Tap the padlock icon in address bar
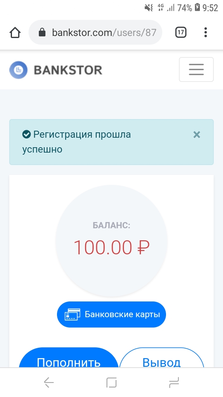Screen dimensions: 223x397 point(42,32)
